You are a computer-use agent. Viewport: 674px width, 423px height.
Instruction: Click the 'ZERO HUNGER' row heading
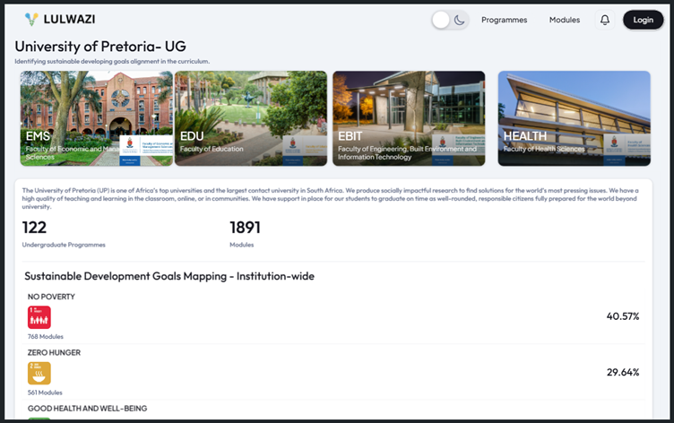[54, 352]
